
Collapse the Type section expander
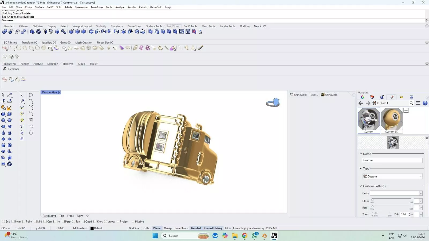pyautogui.click(x=361, y=168)
